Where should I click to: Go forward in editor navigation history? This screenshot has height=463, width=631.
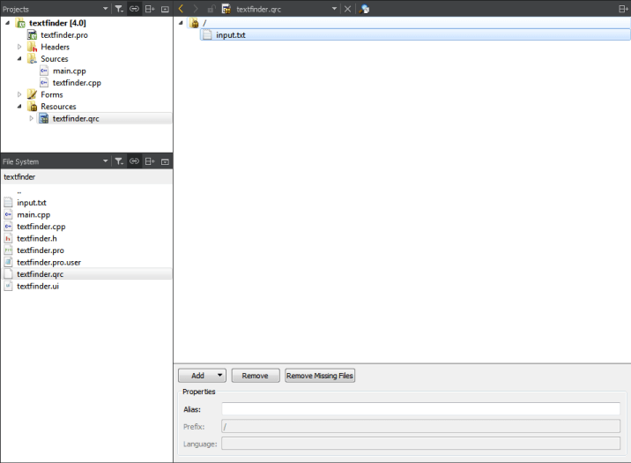(x=196, y=9)
